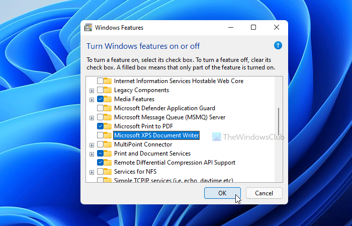This screenshot has height=226, width=352.
Task: Click the Microsoft Print to PDF folder icon
Action: (108, 126)
